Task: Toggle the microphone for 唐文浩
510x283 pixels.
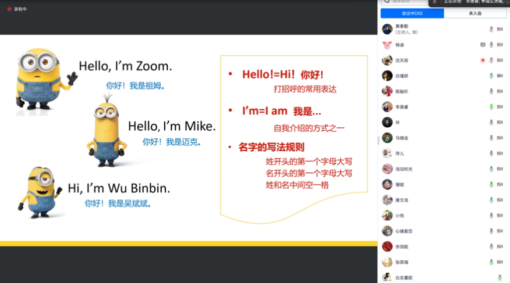Action: [491, 200]
